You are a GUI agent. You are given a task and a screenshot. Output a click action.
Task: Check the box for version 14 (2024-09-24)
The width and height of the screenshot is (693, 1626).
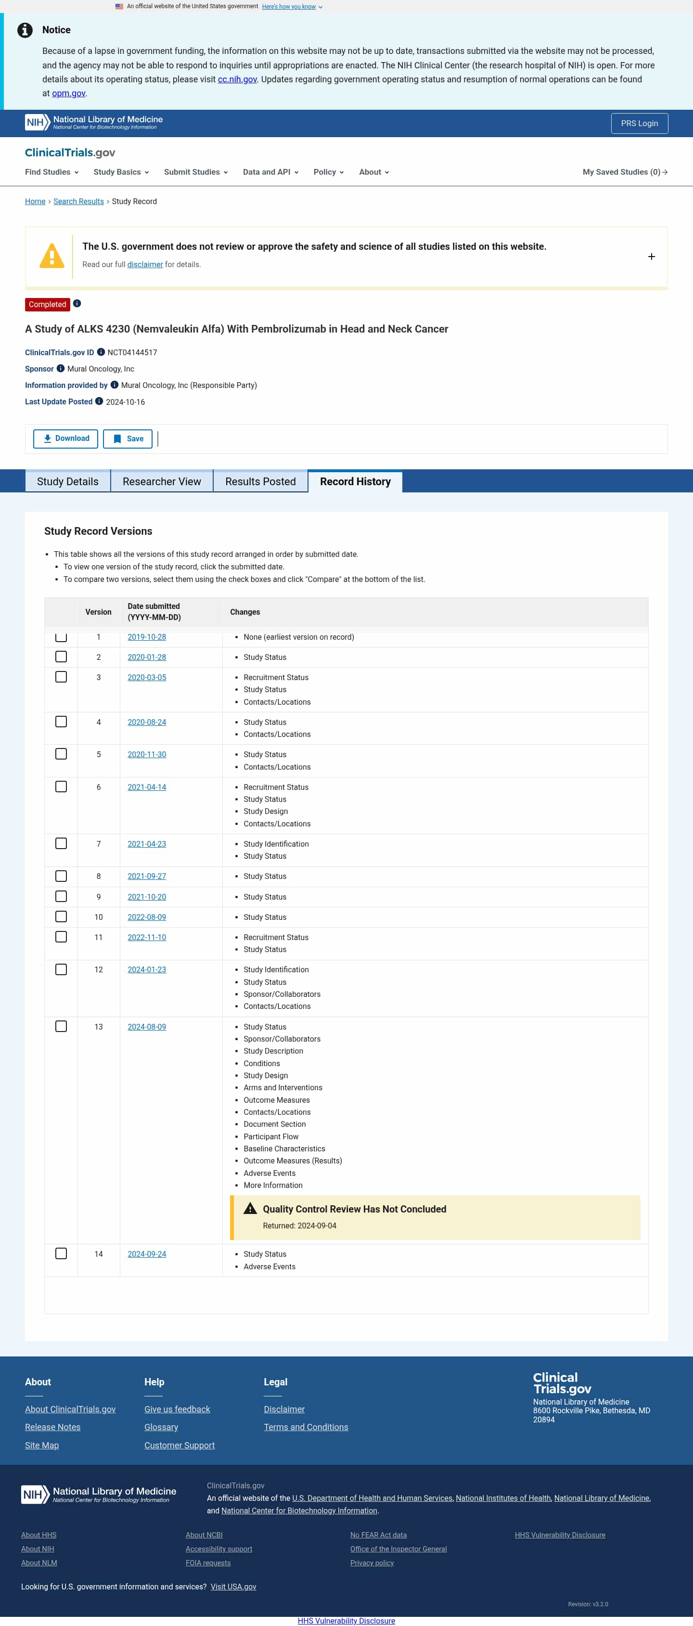pyautogui.click(x=61, y=1254)
